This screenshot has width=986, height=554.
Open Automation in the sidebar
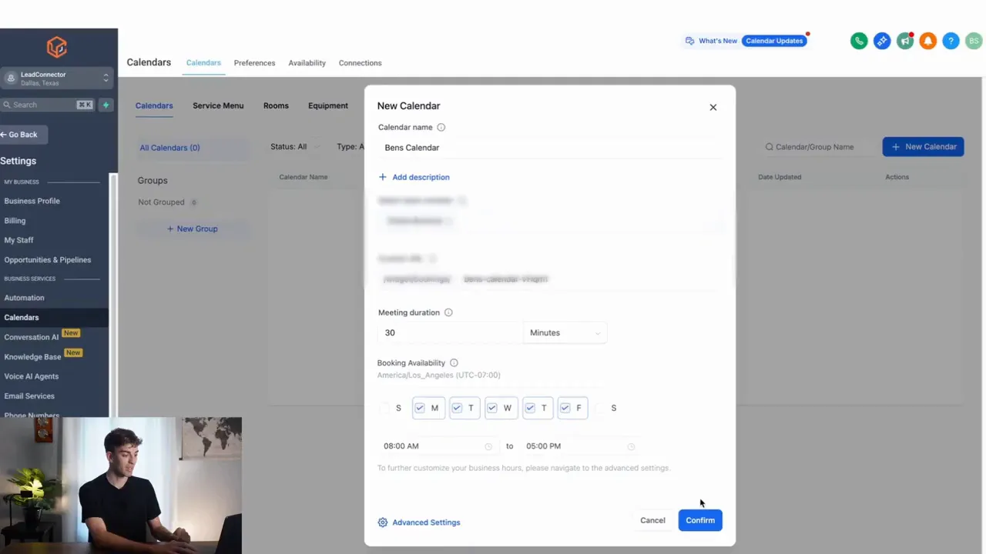24,298
